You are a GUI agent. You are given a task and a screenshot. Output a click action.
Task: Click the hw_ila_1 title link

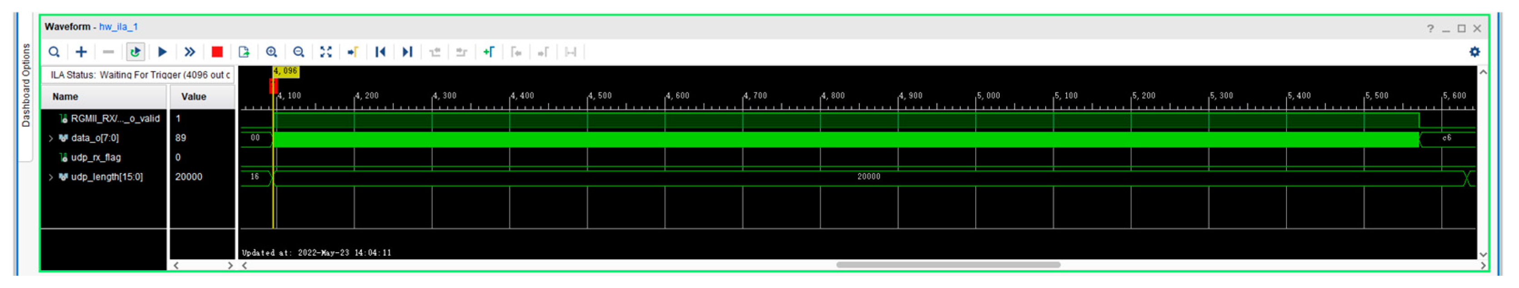119,26
